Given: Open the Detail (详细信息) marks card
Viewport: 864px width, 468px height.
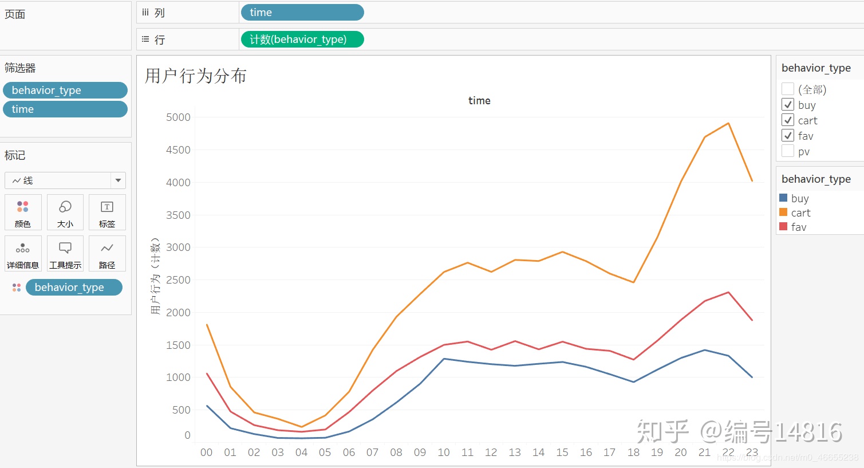Looking at the screenshot, I should click(x=23, y=253).
